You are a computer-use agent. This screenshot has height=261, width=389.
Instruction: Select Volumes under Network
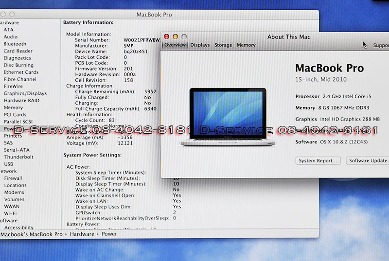(x=15, y=199)
